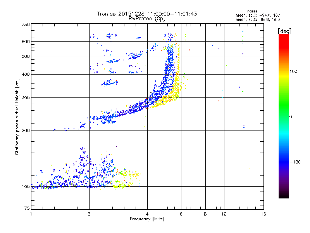Click x-axis tick label '1'
The width and height of the screenshot is (310, 233).
click(31, 214)
